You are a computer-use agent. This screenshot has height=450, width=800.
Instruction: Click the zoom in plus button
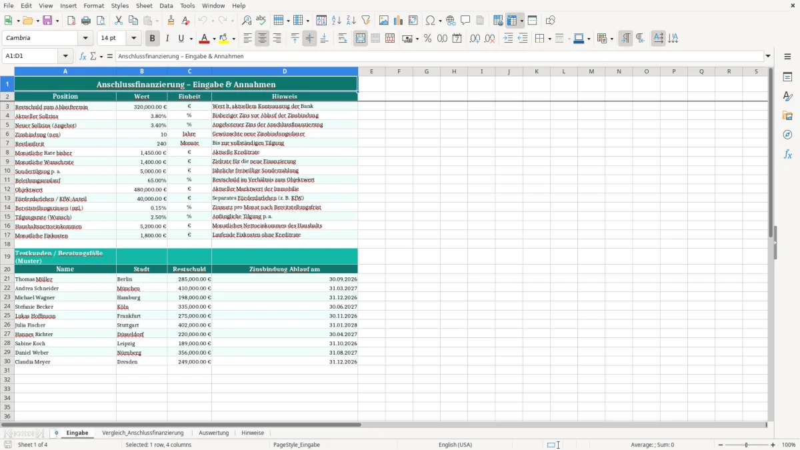773,445
